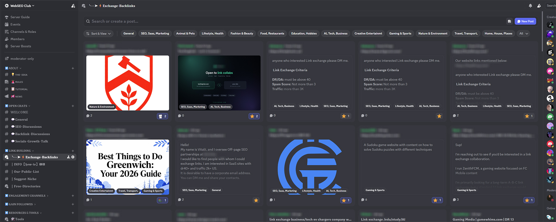Image resolution: width=556 pixels, height=222 pixels.
Task: Filter by Travel, Transport tag
Action: [466, 34]
